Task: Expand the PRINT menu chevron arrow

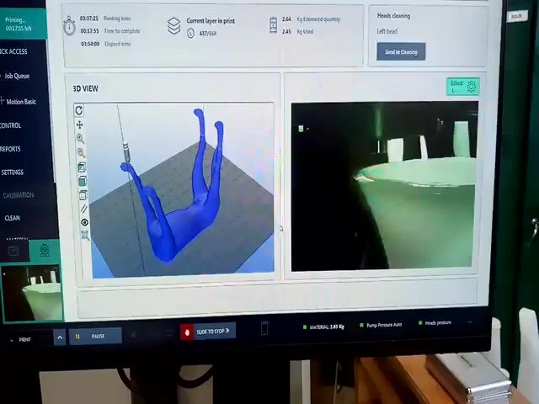Action: 59,338
